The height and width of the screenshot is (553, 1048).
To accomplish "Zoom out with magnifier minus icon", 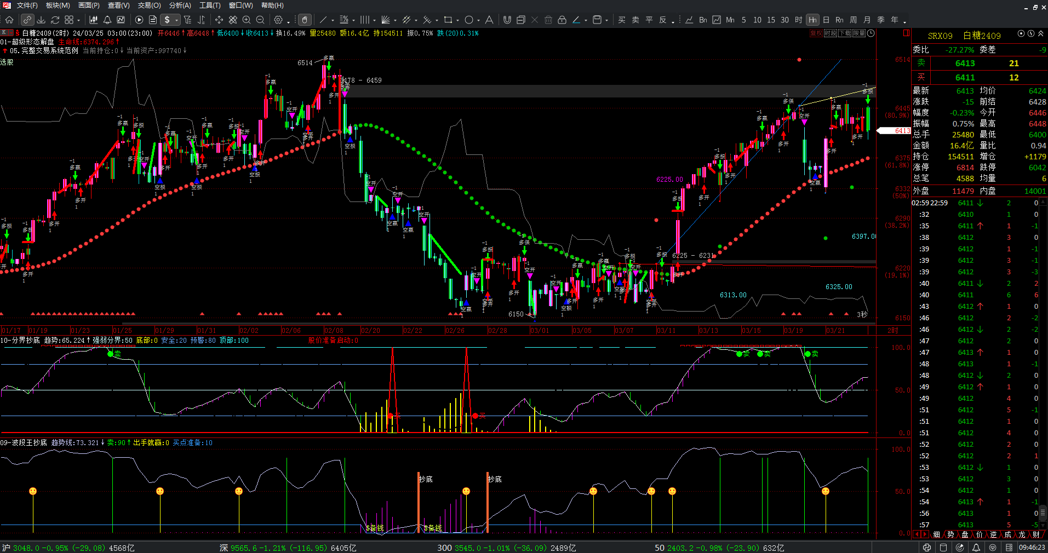I will coord(260,20).
